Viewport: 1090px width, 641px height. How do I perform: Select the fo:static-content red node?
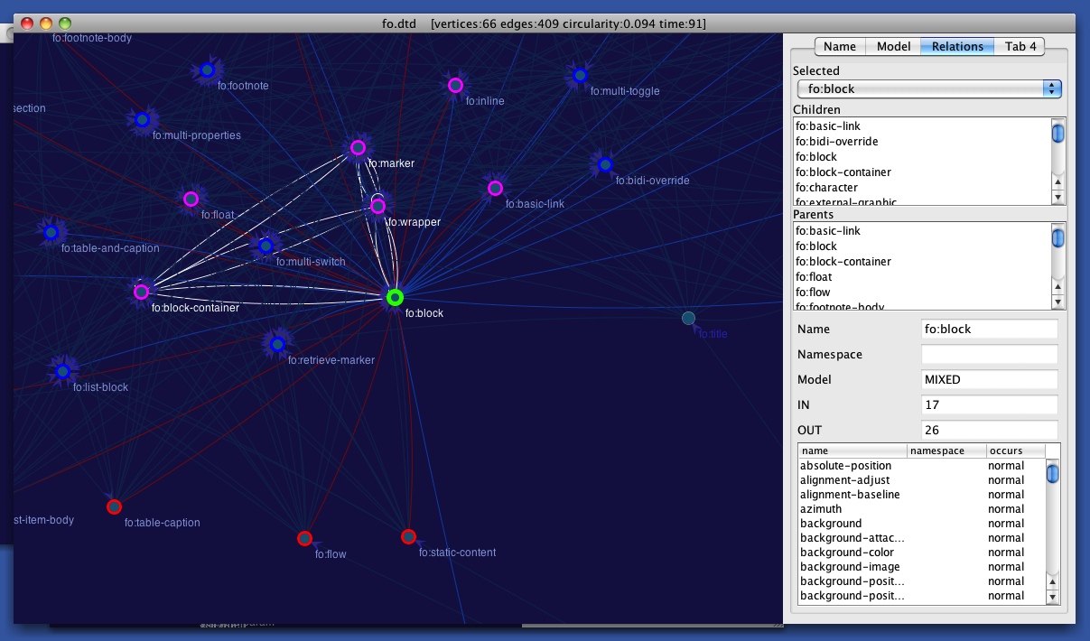click(x=408, y=536)
